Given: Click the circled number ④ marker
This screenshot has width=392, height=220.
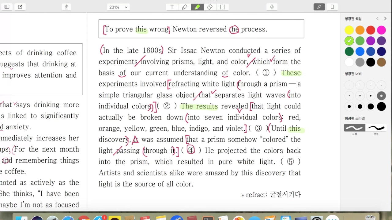Looking at the screenshot, I should [x=191, y=150].
